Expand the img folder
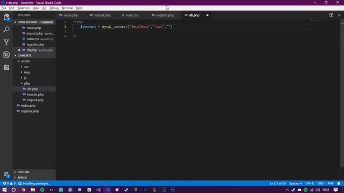The width and height of the screenshot is (344, 193). coord(34,72)
